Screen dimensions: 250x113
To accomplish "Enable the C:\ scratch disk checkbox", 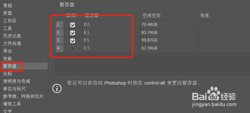I will 73,49.
